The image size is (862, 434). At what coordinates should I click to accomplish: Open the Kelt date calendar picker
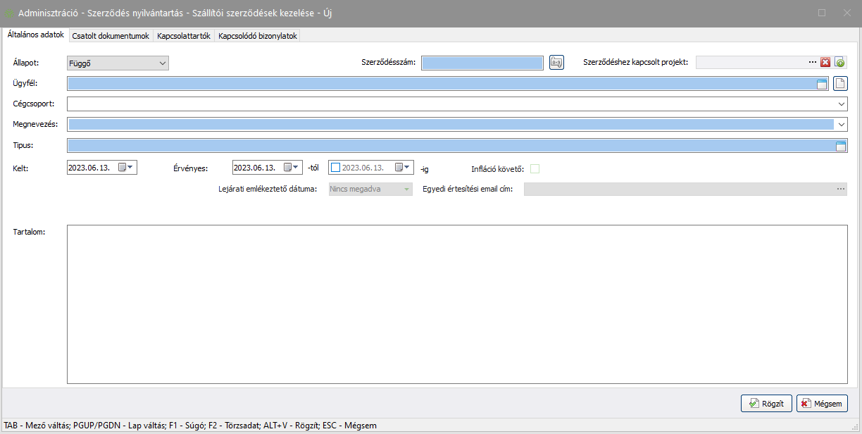click(125, 168)
